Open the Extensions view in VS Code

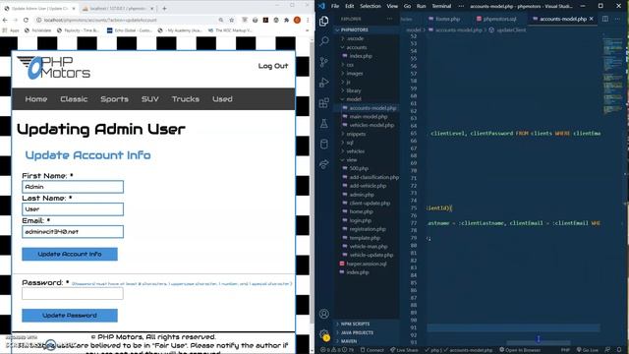(x=324, y=102)
